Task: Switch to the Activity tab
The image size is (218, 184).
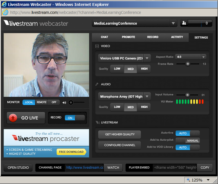Action: coord(177,37)
